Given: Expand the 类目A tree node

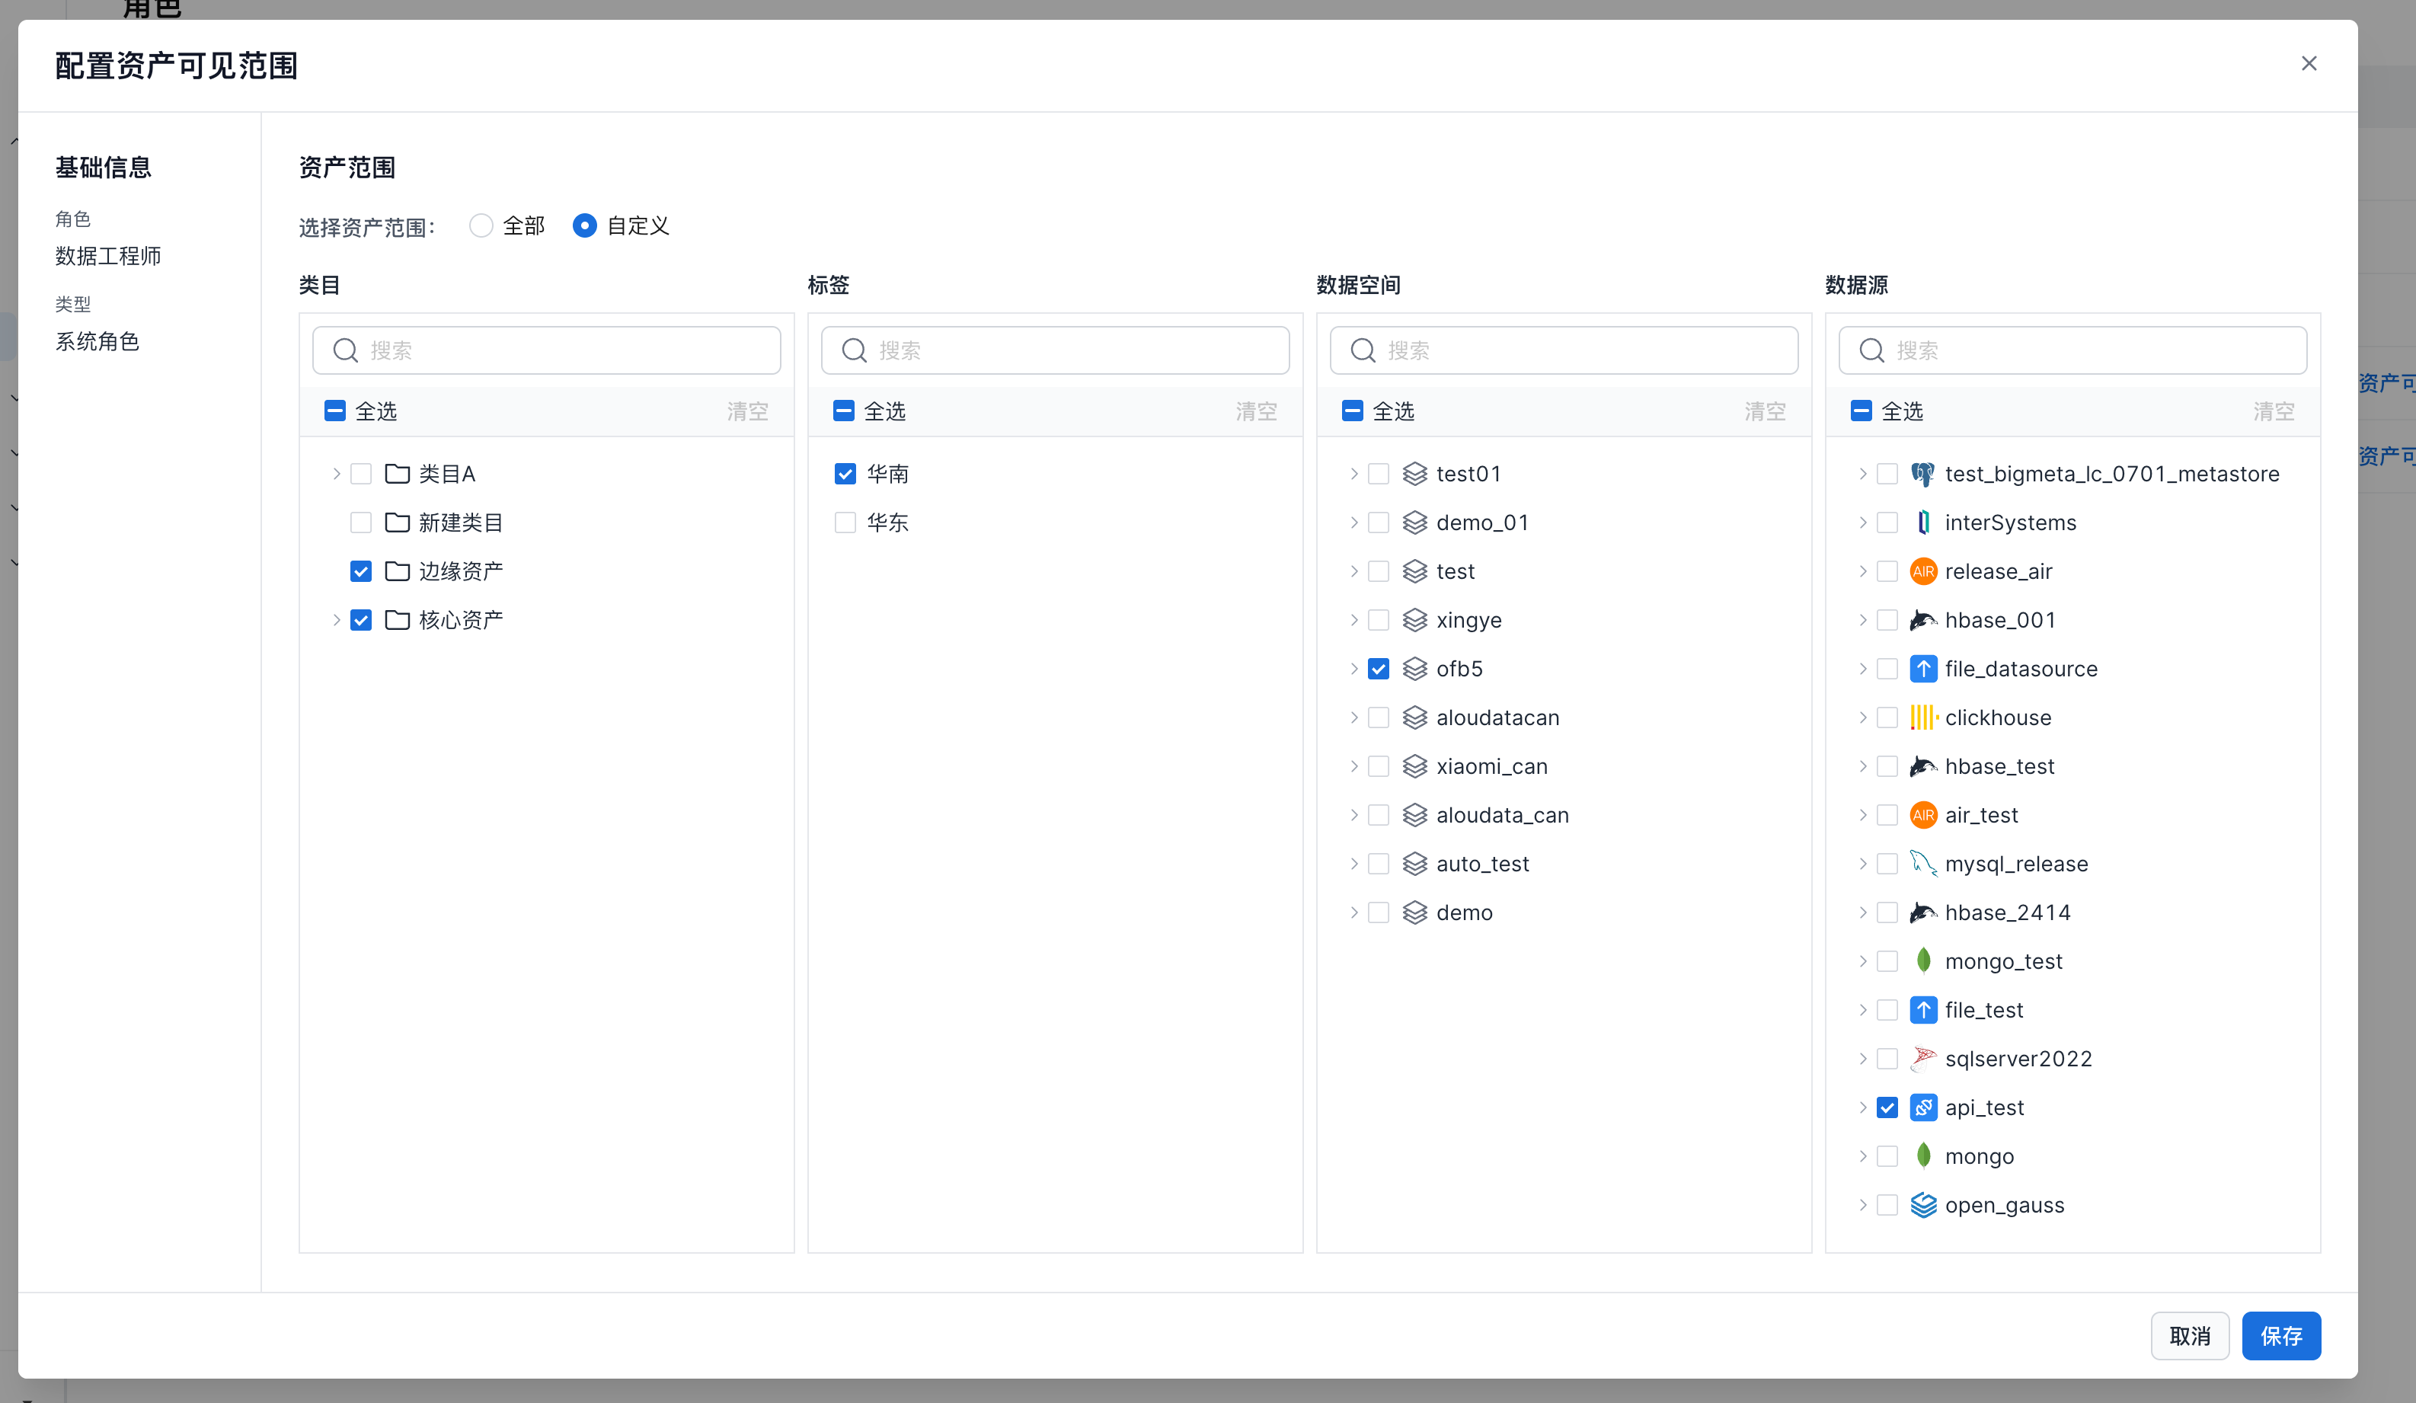Looking at the screenshot, I should click(337, 474).
